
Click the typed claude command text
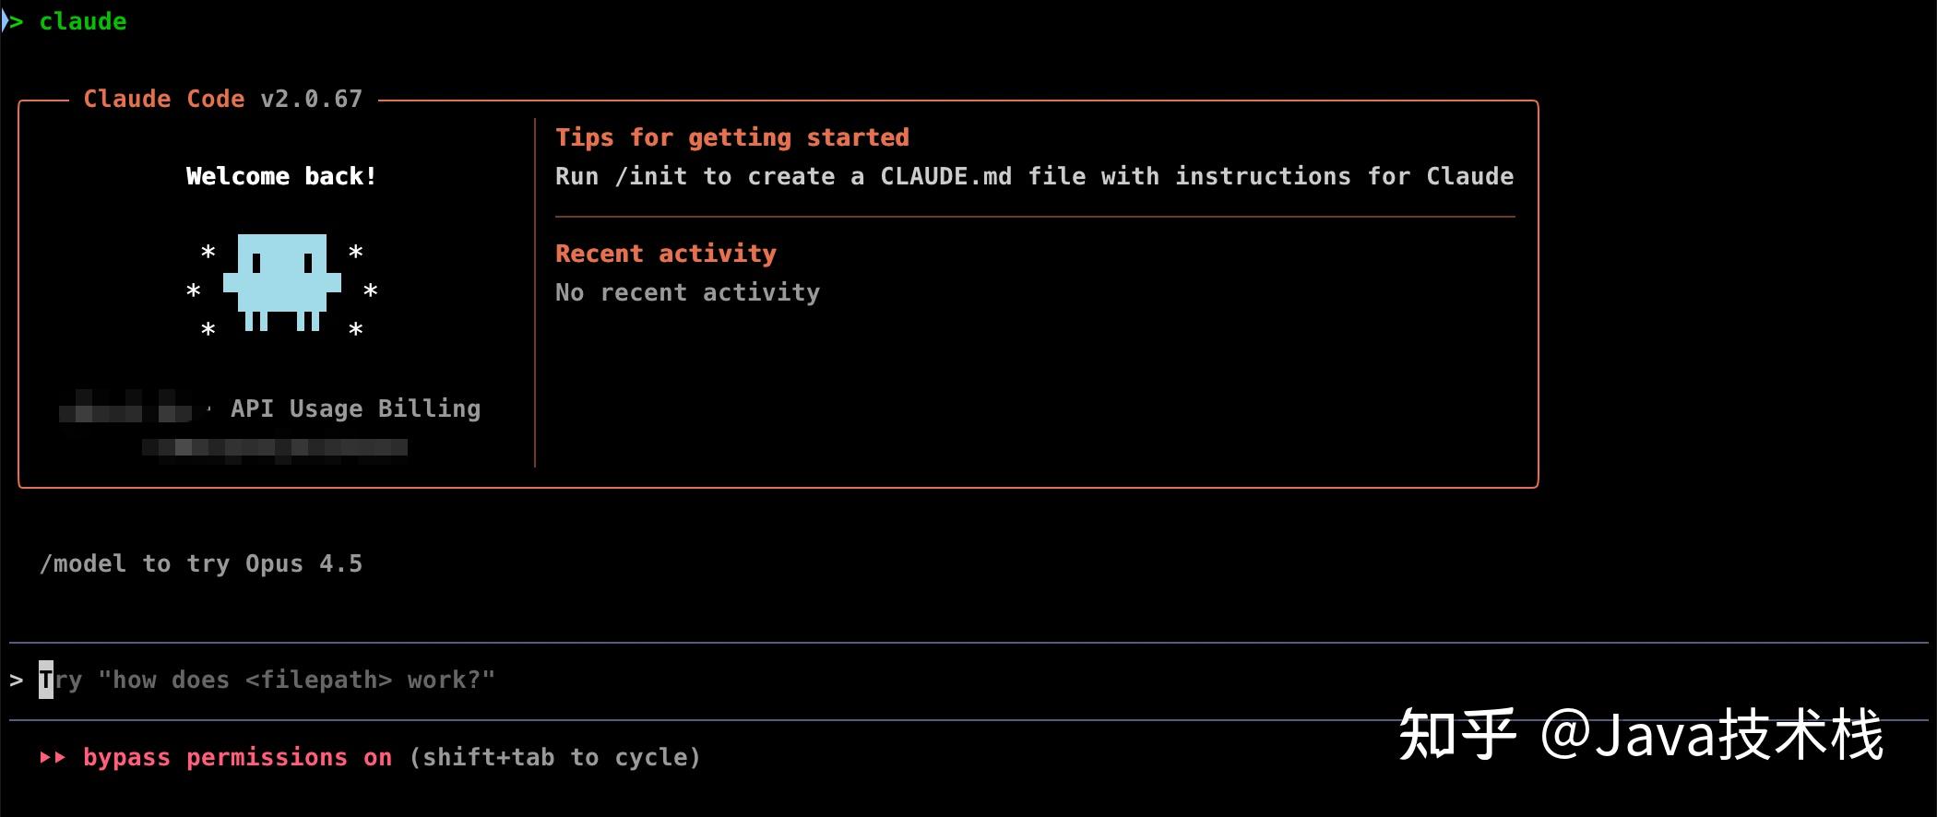click(82, 21)
